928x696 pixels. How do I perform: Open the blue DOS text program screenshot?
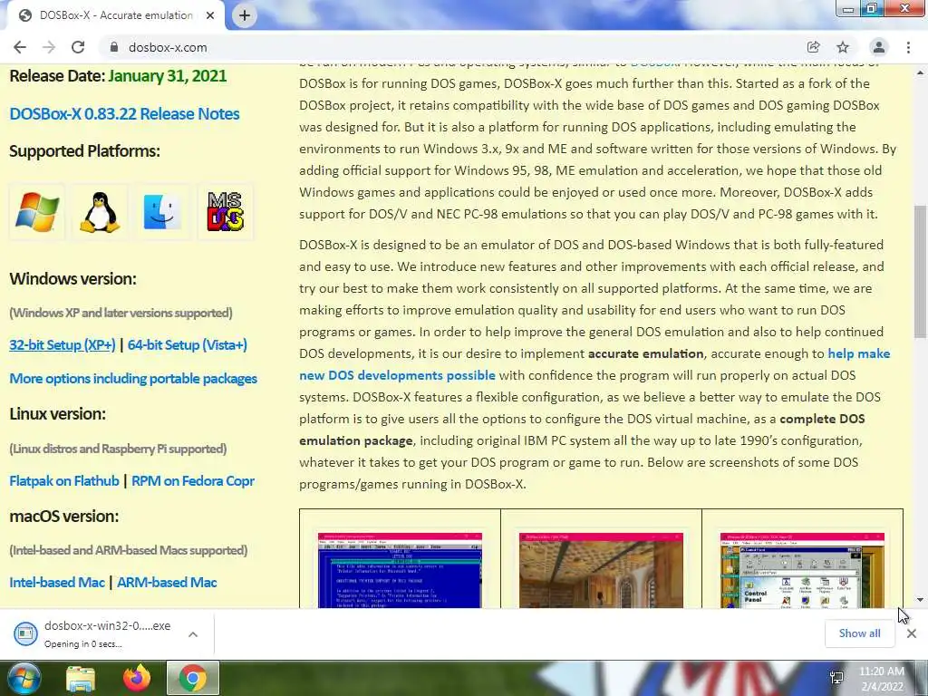point(400,570)
